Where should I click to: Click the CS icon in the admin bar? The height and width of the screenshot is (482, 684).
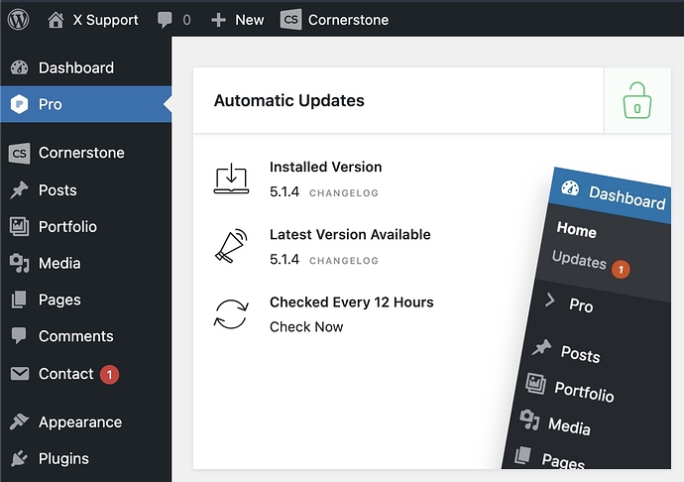pyautogui.click(x=291, y=20)
